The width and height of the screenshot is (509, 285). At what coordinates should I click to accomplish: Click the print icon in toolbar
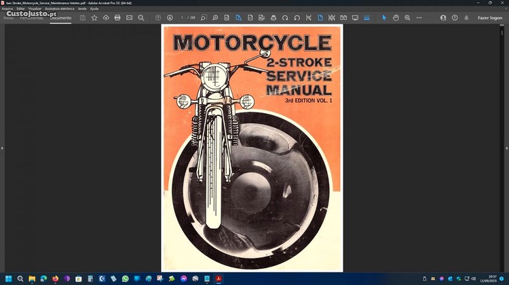(117, 18)
